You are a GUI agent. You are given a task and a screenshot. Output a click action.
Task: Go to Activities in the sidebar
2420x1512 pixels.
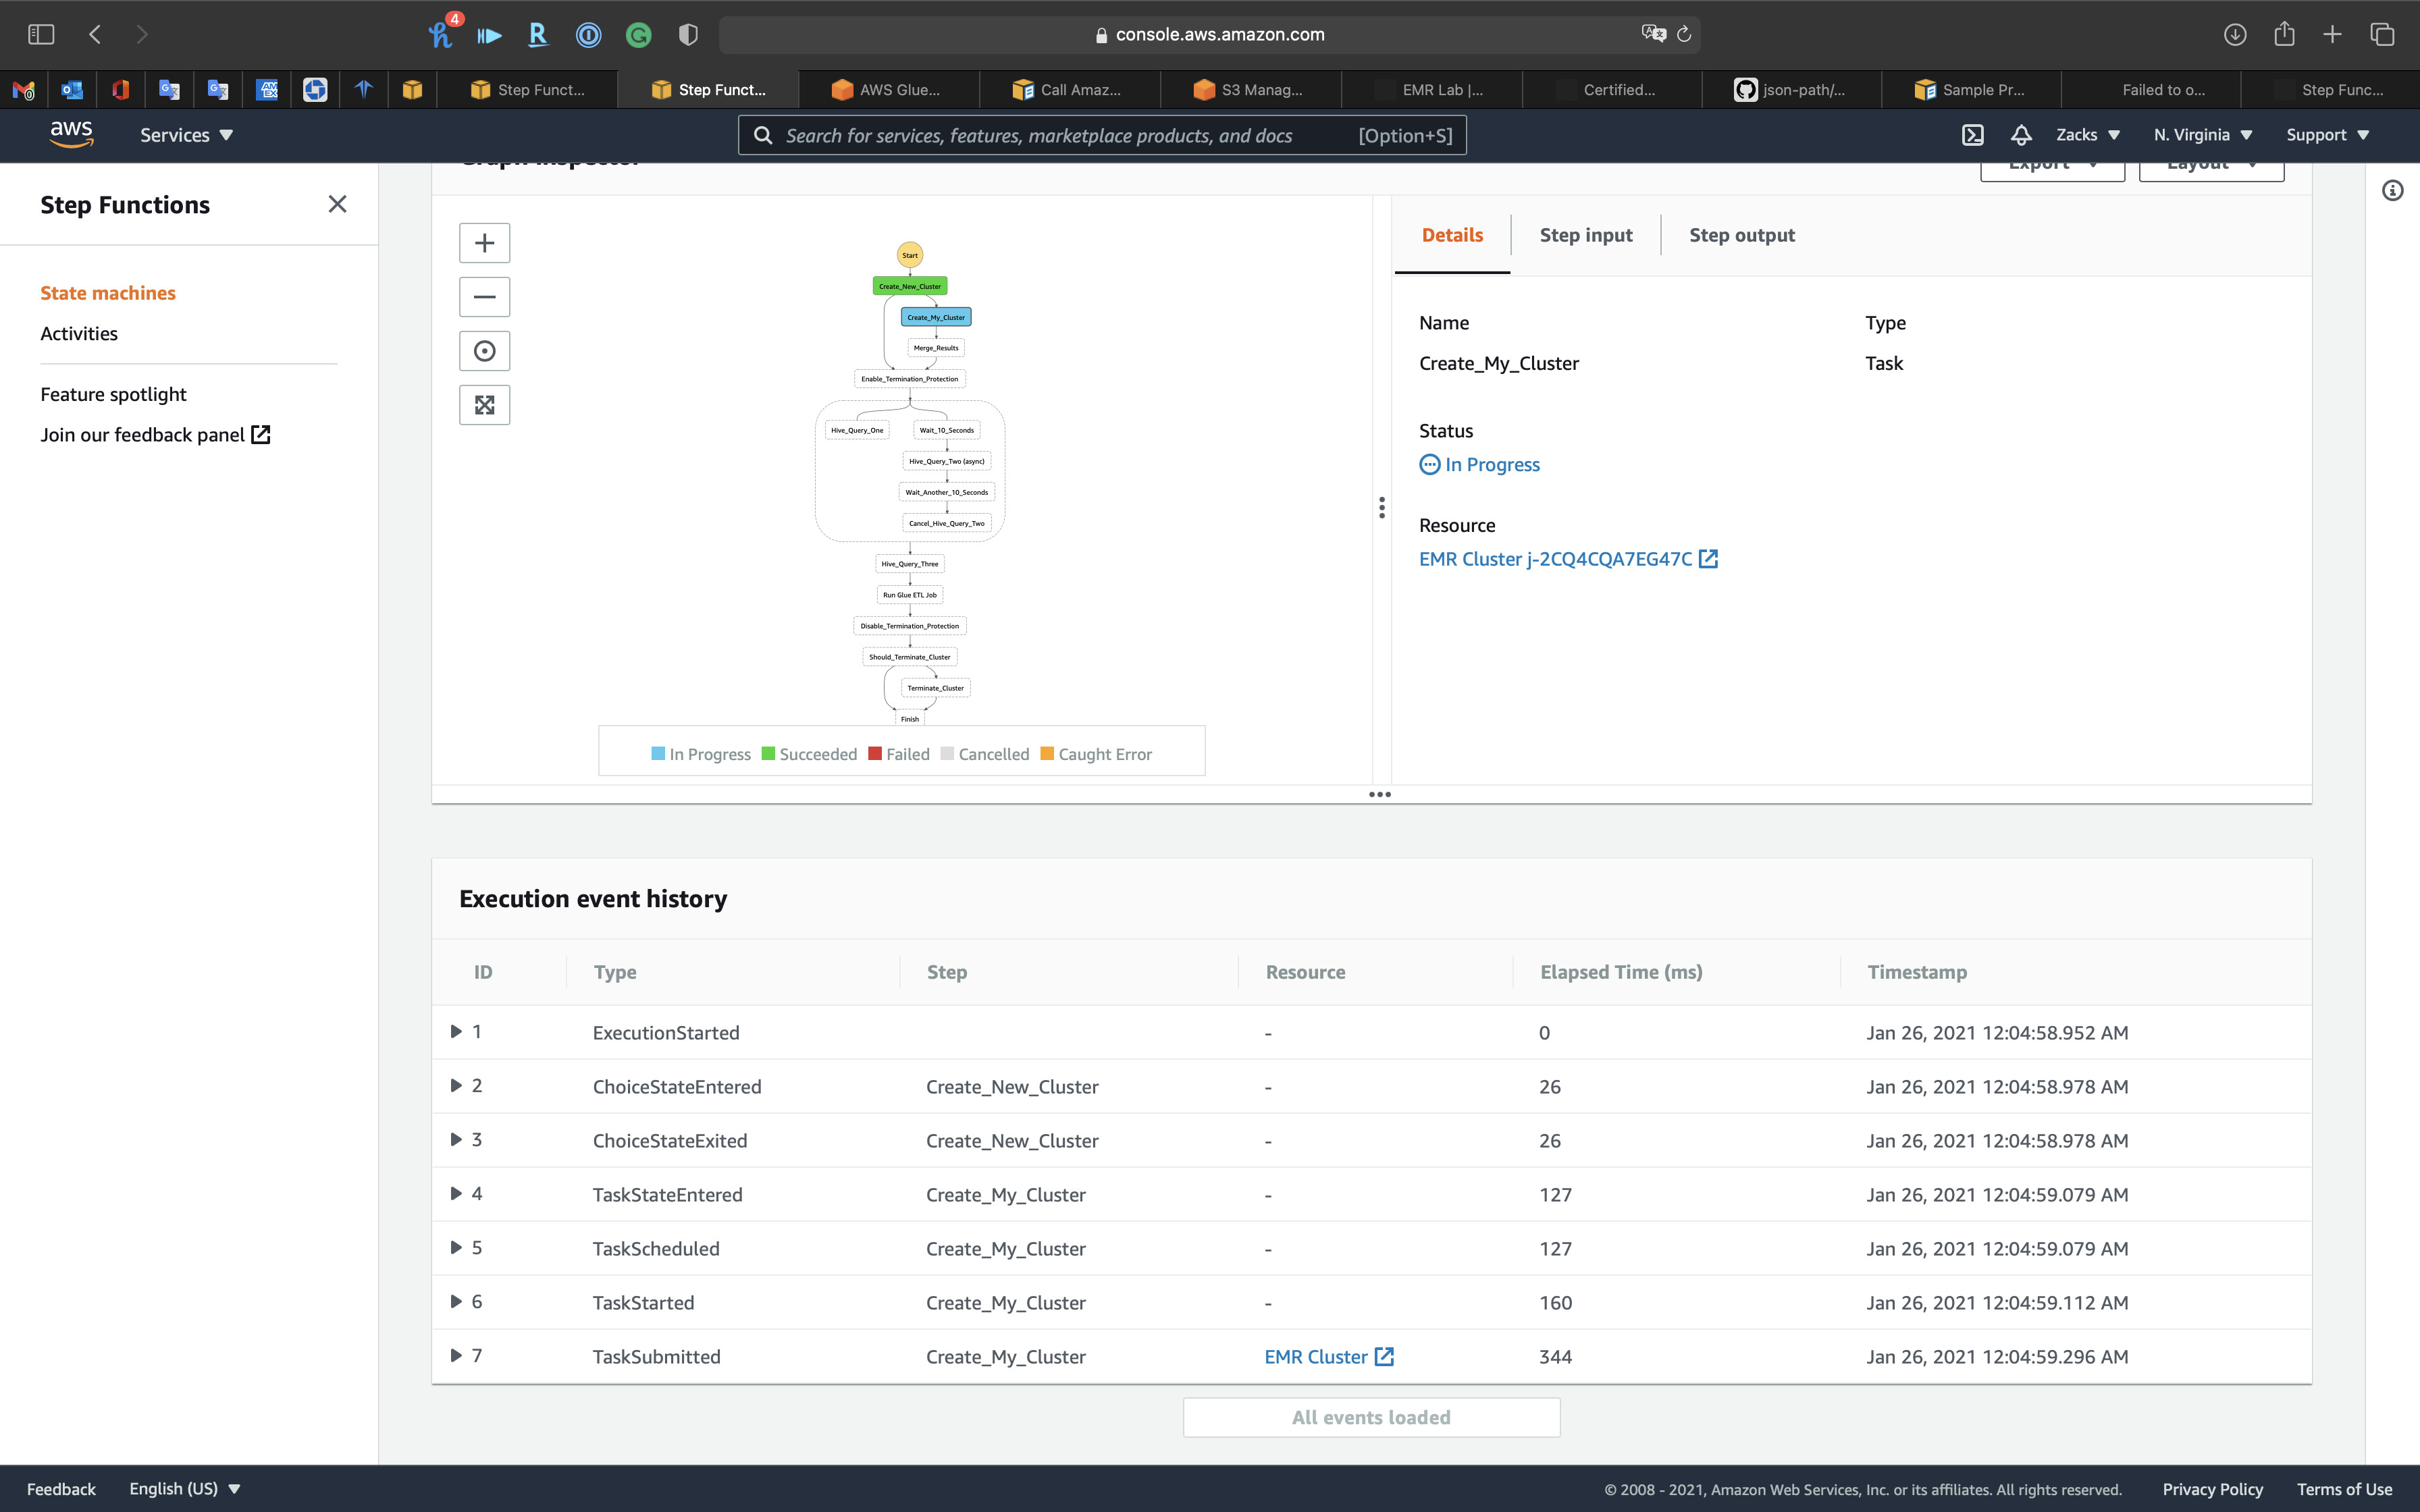coord(79,333)
